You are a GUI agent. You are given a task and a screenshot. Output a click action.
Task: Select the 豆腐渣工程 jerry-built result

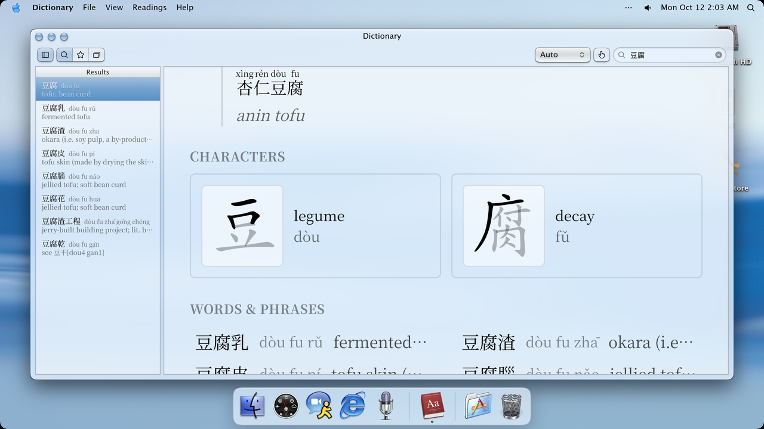pyautogui.click(x=98, y=225)
